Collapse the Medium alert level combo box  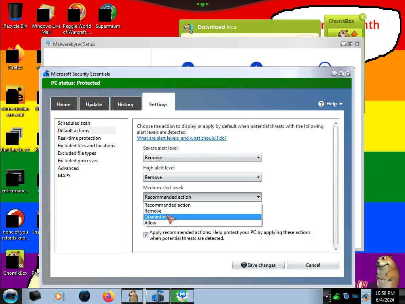coord(202,197)
